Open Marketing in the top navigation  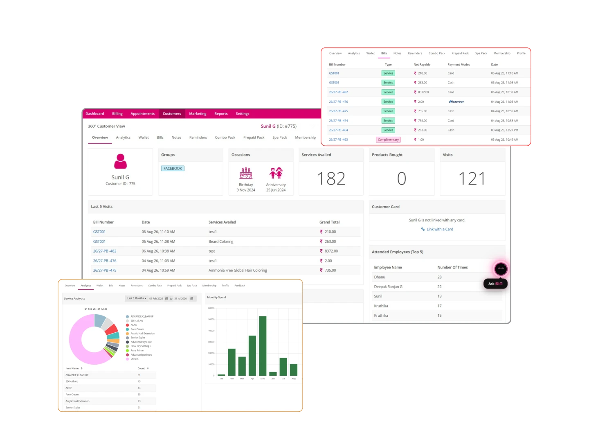coord(198,114)
